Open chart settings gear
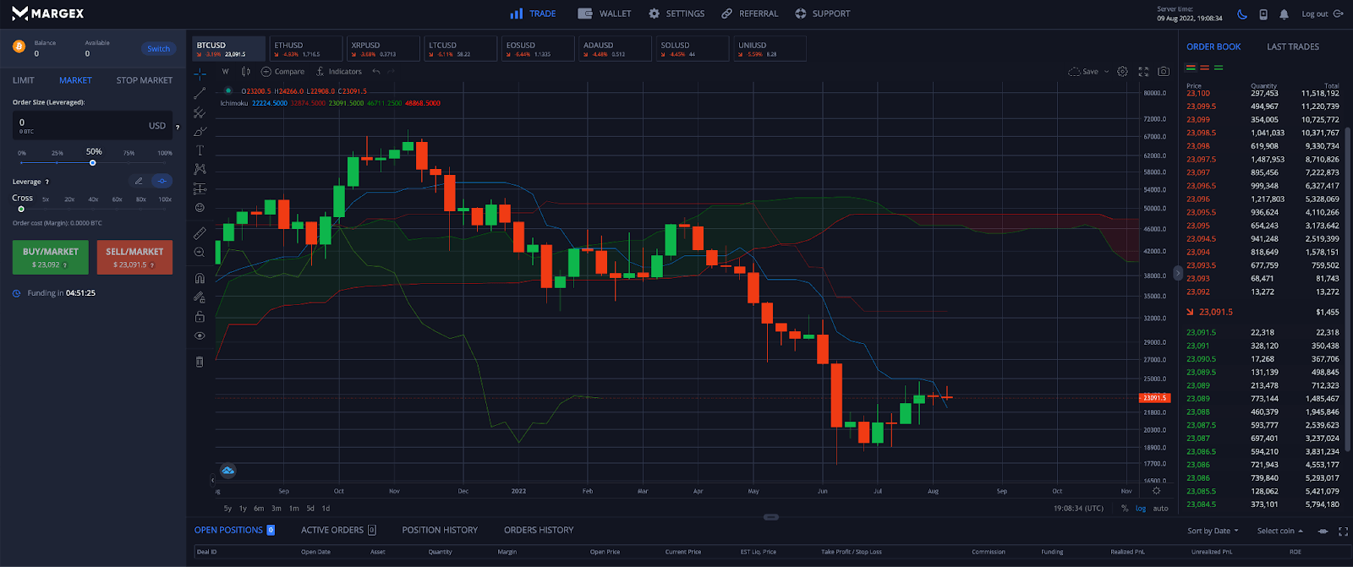The height and width of the screenshot is (567, 1353). [x=1122, y=72]
